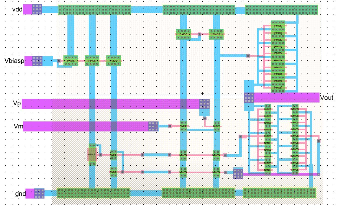This screenshot has height=211, width=337.
Task: Select the highlighted NMOS transistor at left
Action: [92, 155]
